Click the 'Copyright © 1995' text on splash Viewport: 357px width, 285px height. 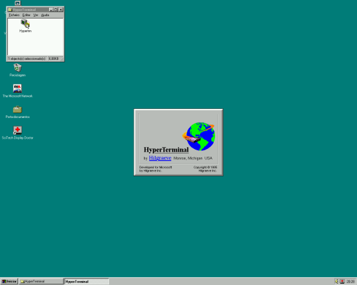205,167
